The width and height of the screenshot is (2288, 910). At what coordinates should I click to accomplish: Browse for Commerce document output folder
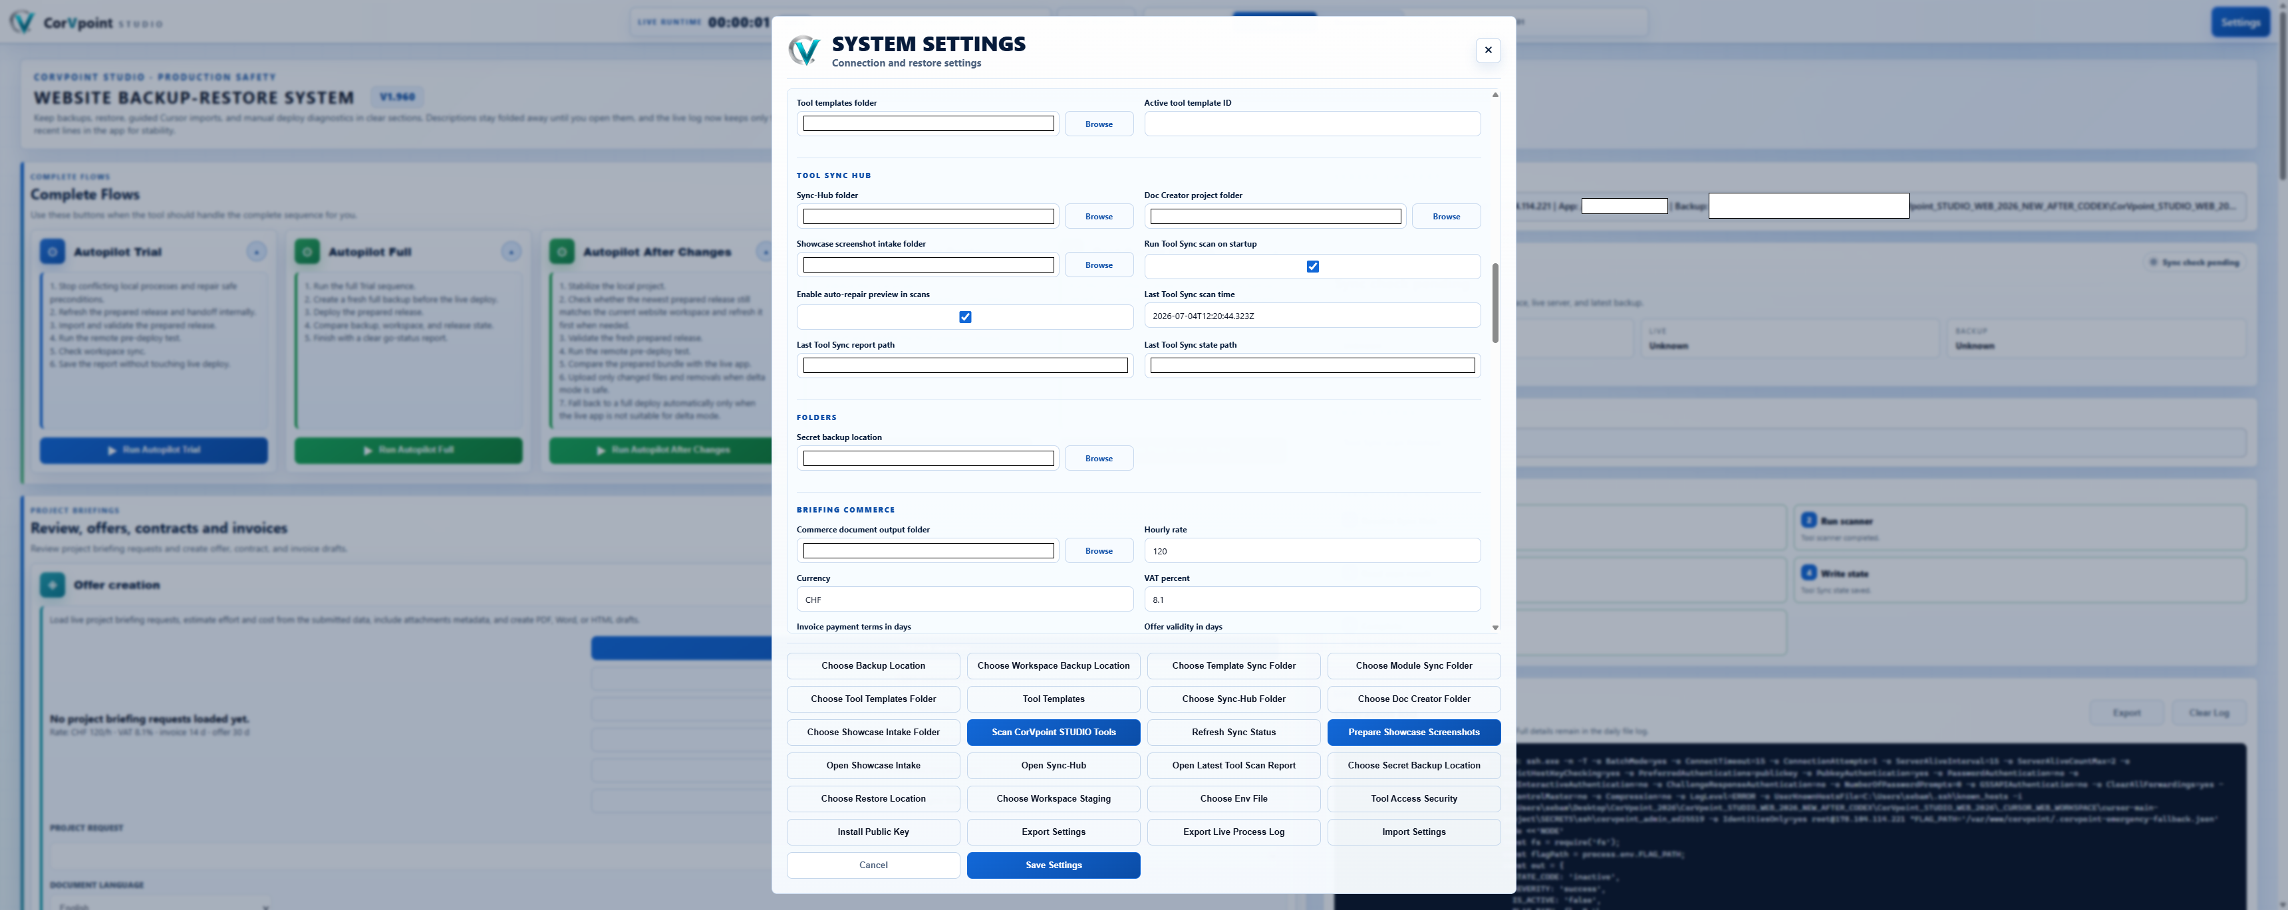point(1099,551)
